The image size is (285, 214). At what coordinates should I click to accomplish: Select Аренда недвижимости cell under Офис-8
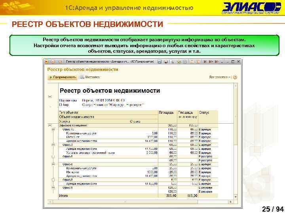pyautogui.click(x=82, y=184)
